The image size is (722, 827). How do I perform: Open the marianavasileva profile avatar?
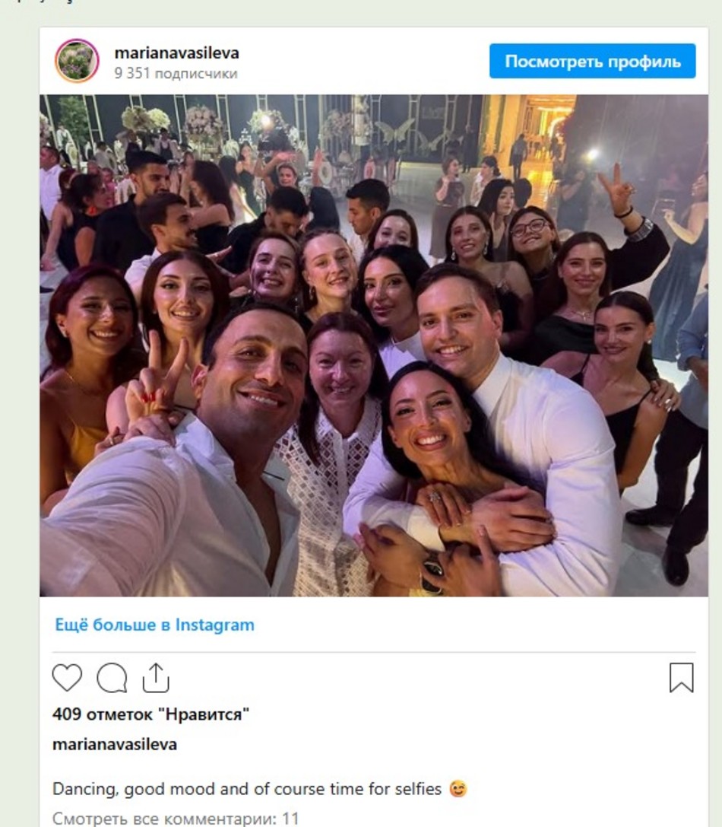click(x=77, y=61)
